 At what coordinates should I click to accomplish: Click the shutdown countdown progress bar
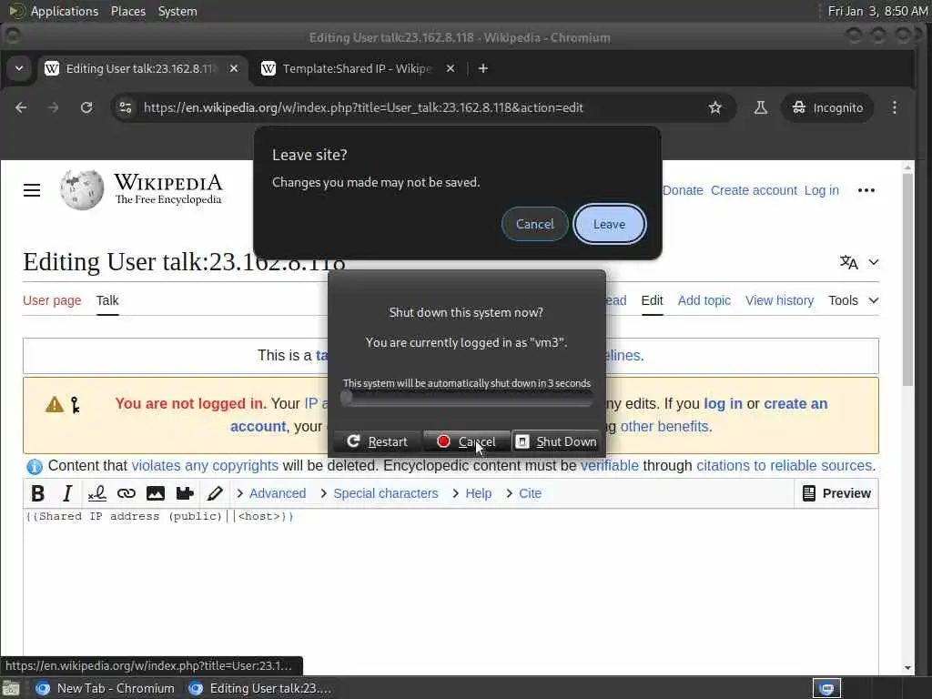pyautogui.click(x=467, y=399)
